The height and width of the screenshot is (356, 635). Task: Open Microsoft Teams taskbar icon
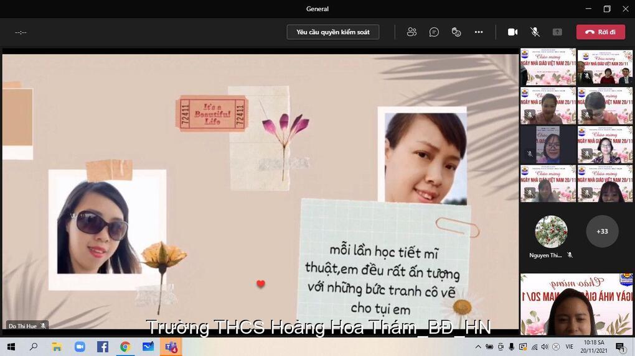click(171, 347)
